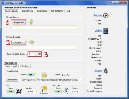Image resolution: width=129 pixels, height=99 pixels.
Task: Click the Movie play icon
Action: point(106,16)
